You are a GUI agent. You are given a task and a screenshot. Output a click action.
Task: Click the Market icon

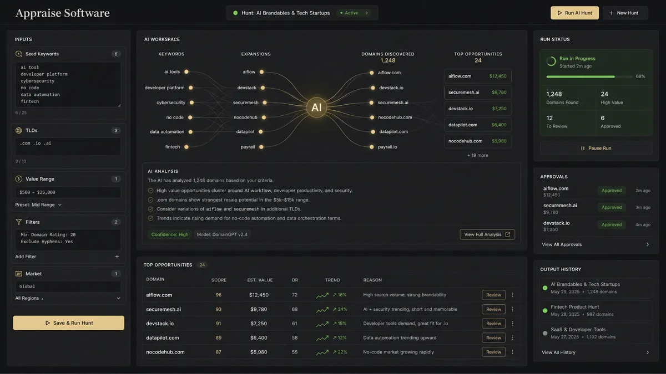(x=19, y=274)
